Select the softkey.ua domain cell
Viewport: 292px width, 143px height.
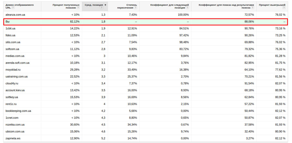[12, 97]
